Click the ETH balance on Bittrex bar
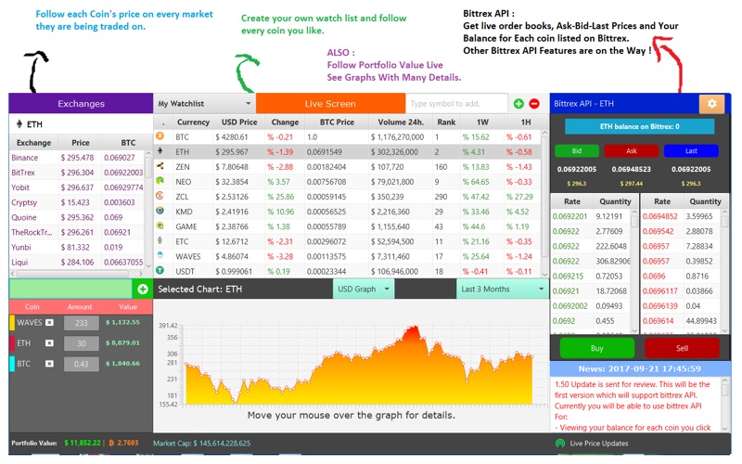The image size is (742, 464). (639, 126)
